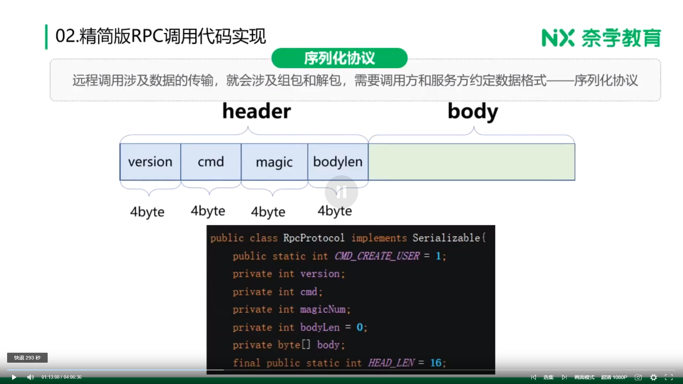
Task: Go to previous episode icon
Action: click(533, 377)
